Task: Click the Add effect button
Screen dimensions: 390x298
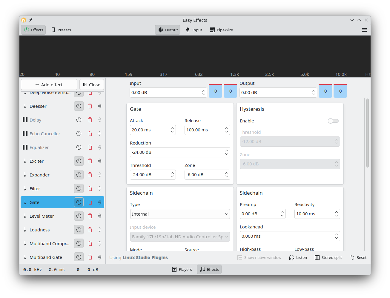Action: 49,85
